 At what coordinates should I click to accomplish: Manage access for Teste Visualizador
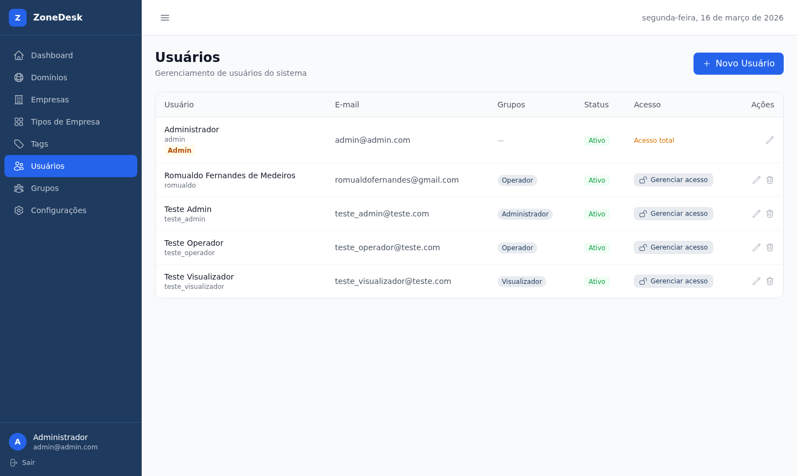[673, 281]
